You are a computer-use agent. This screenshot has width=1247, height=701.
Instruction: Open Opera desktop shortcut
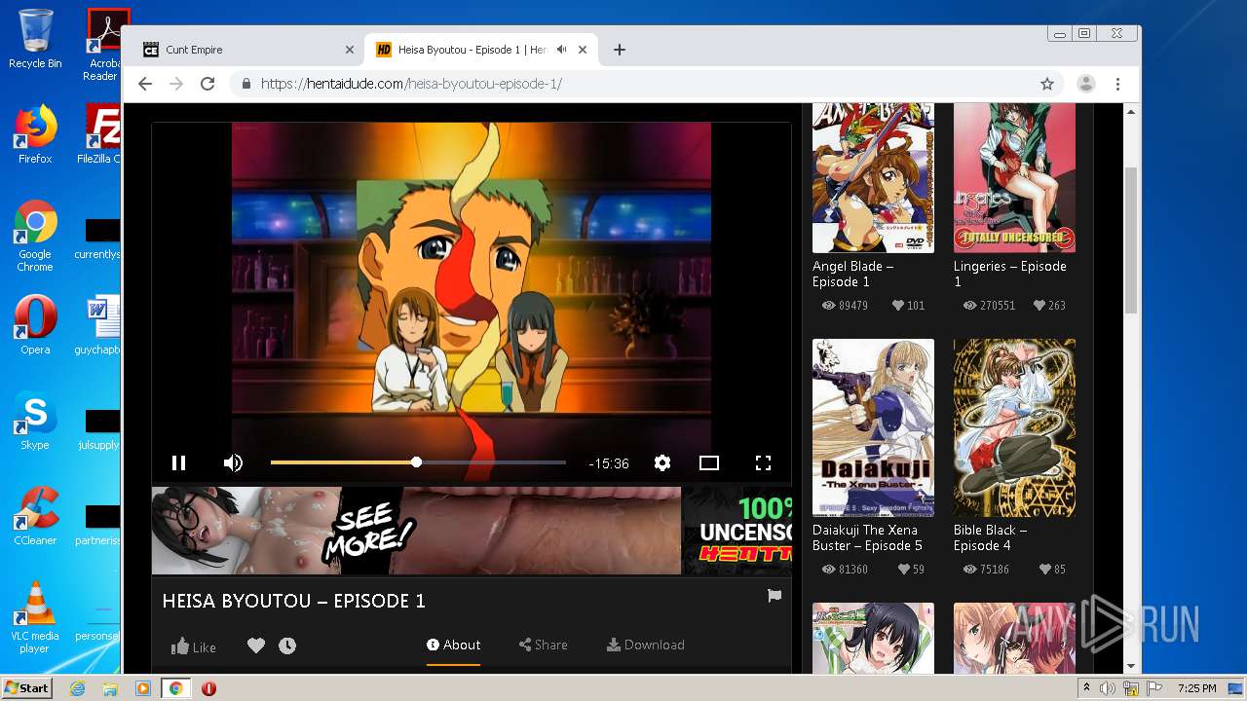pyautogui.click(x=35, y=325)
